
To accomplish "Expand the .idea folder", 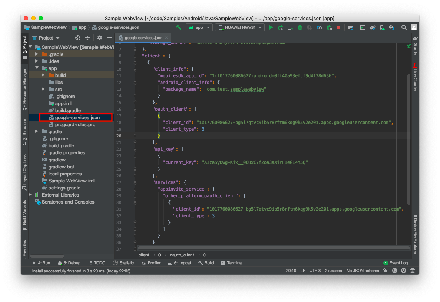I will click(x=36, y=61).
